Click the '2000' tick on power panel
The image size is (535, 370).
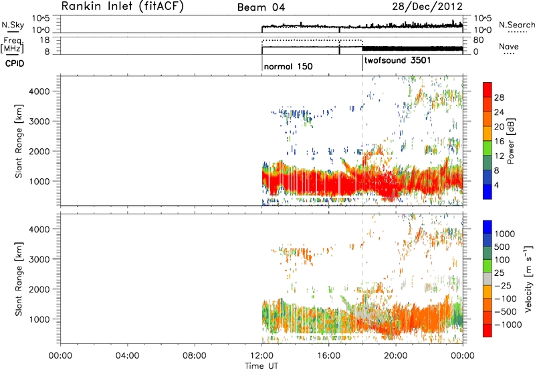pyautogui.click(x=39, y=151)
